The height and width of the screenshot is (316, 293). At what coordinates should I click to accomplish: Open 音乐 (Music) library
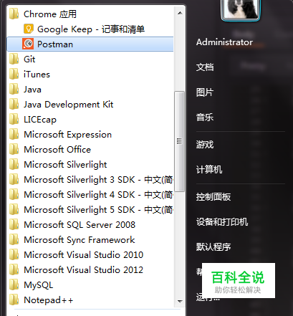click(205, 118)
